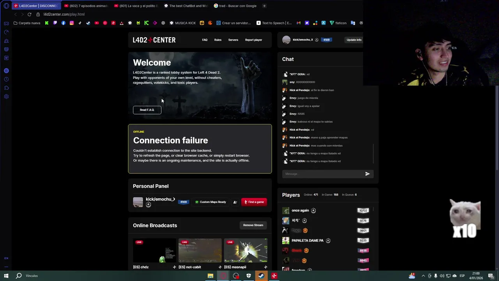This screenshot has height=281, width=499.
Task: Click the red Find a game button
Action: [254, 202]
